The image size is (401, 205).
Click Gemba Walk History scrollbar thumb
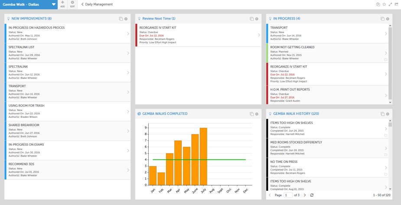(390, 124)
